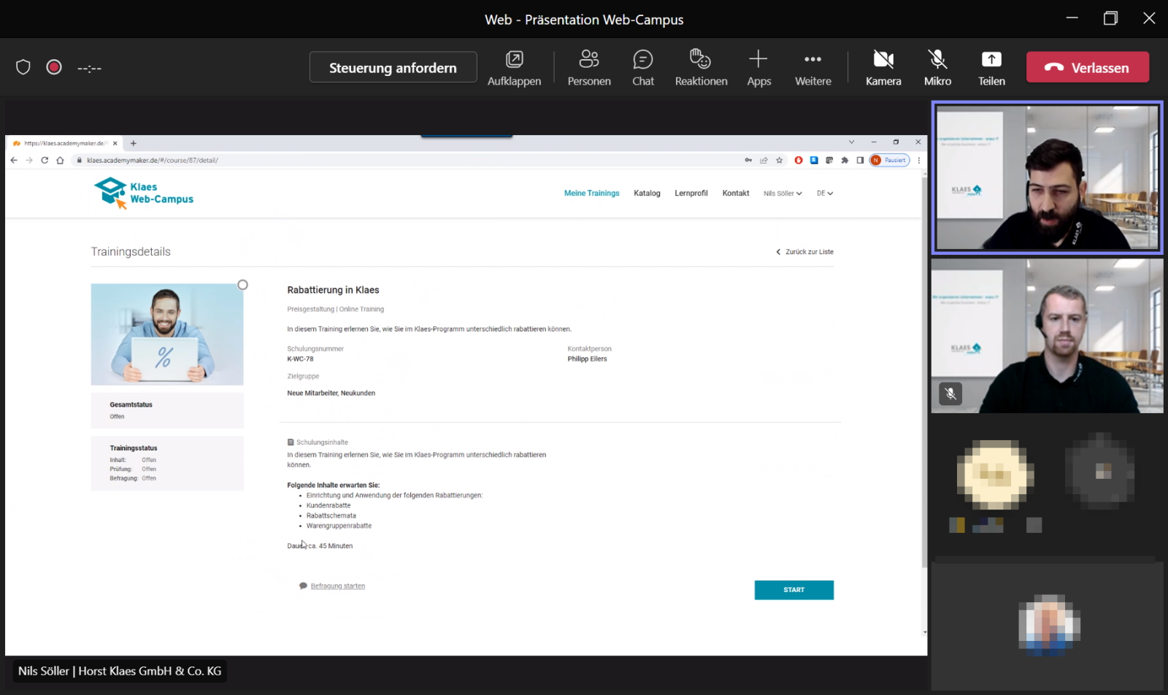This screenshot has width=1168, height=695.
Task: Open the Kontakt menu item
Action: point(736,193)
